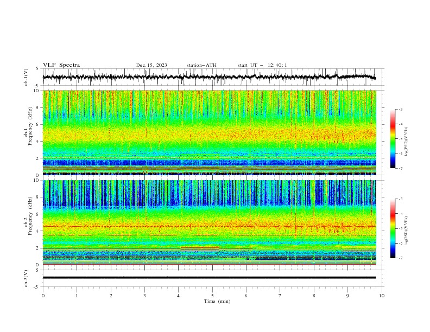
Task: Click the "-3" tick on ch.2 color bar
Action: click(x=401, y=199)
